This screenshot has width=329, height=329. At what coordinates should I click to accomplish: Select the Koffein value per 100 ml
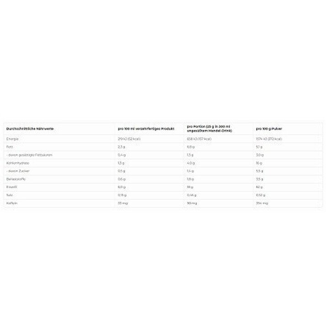click(122, 202)
